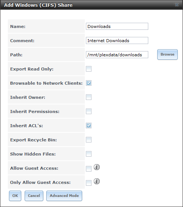The height and width of the screenshot is (207, 183).
Task: Click the 'Browsable to Network Clients:' label
Action: (x=46, y=83)
